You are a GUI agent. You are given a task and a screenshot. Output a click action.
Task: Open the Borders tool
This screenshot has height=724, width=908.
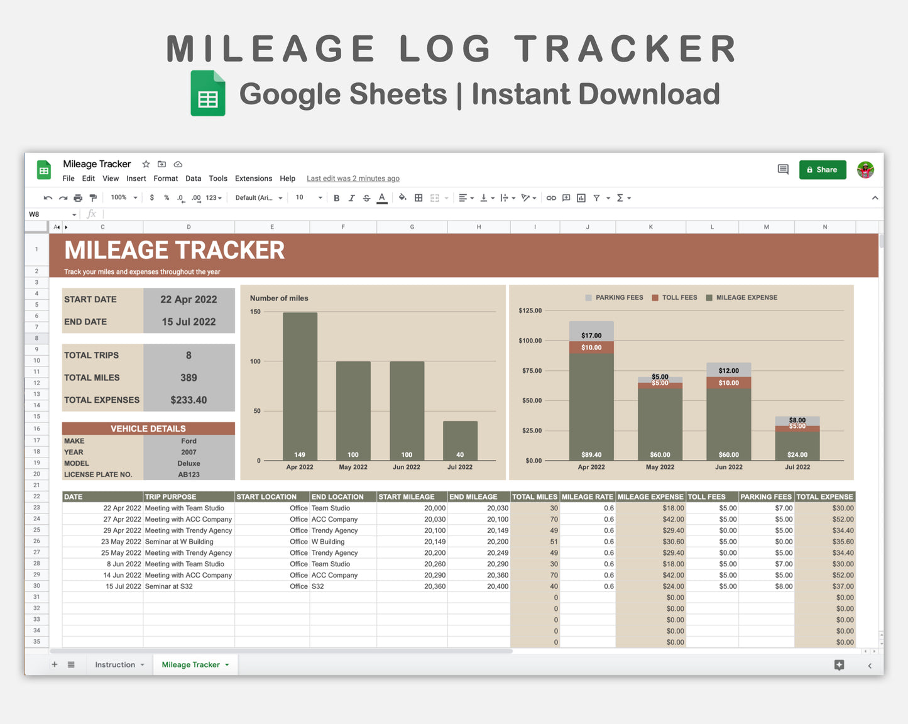tap(418, 197)
